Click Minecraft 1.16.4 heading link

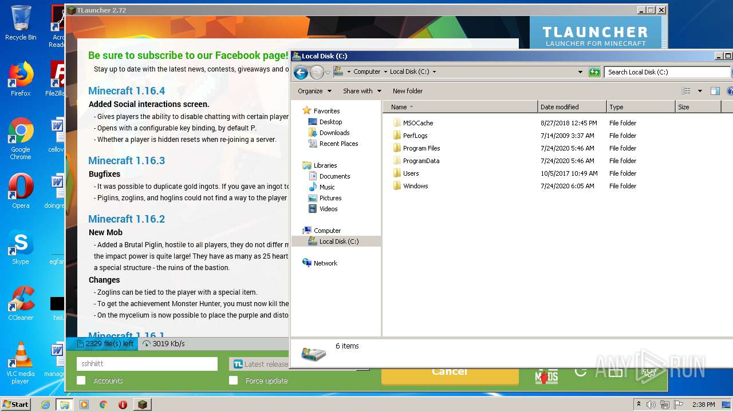pos(127,90)
